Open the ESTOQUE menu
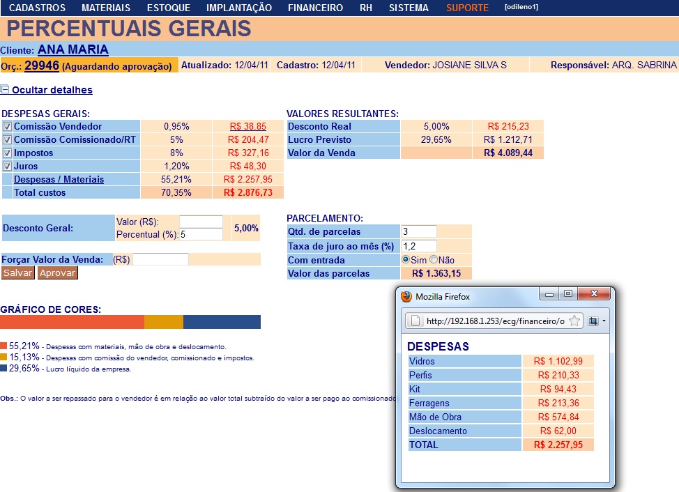Image resolution: width=679 pixels, height=492 pixels. coord(168,8)
